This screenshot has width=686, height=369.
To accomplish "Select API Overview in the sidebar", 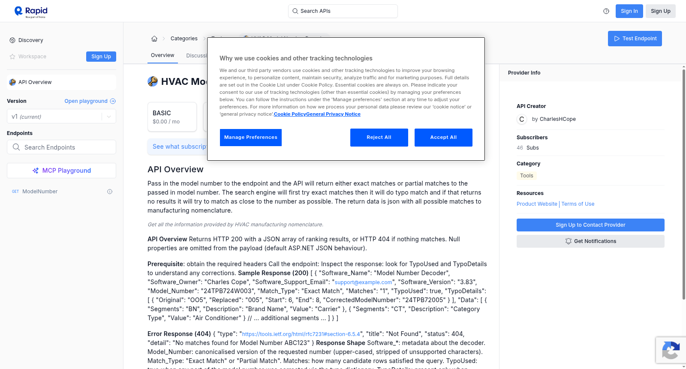I will click(61, 82).
